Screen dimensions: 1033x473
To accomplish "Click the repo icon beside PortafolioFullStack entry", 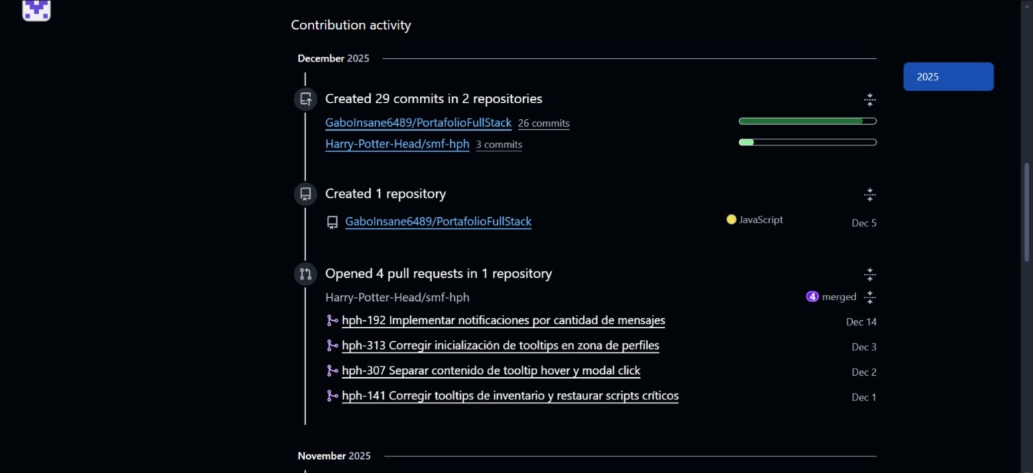I will coord(332,222).
